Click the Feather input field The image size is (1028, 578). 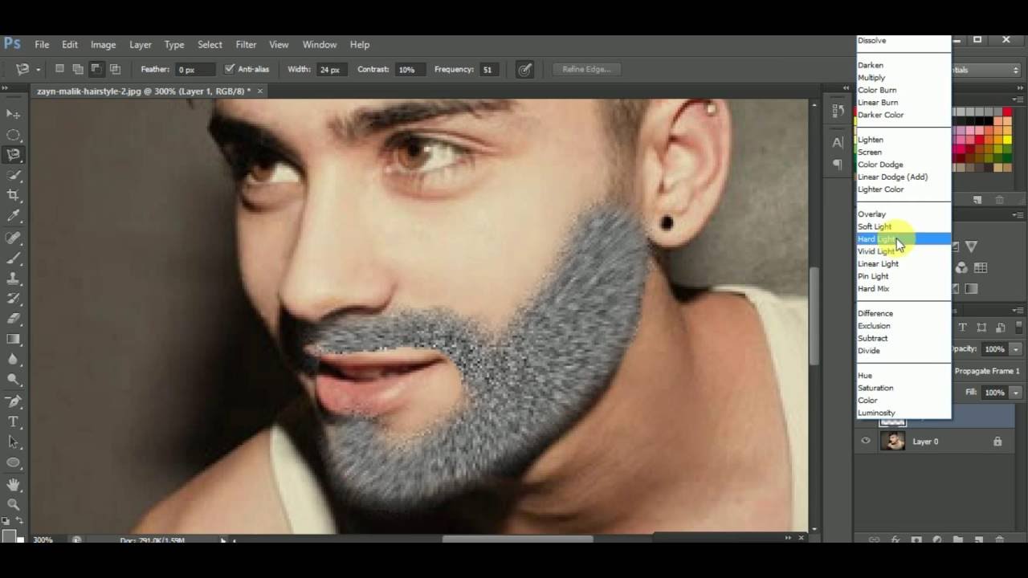coord(196,70)
